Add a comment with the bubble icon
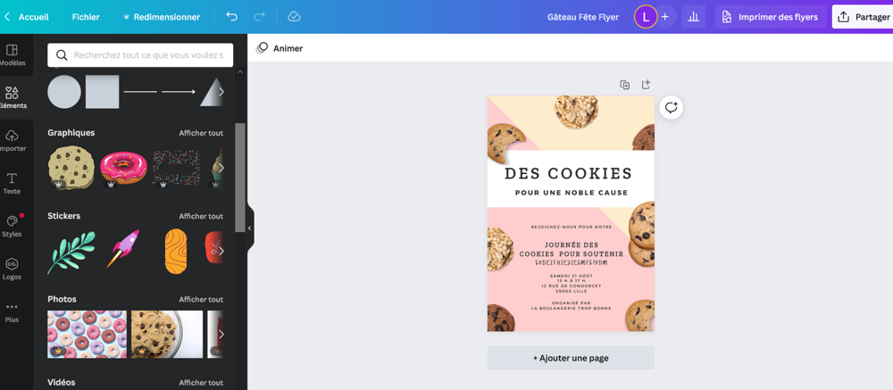Image resolution: width=893 pixels, height=390 pixels. tap(672, 108)
